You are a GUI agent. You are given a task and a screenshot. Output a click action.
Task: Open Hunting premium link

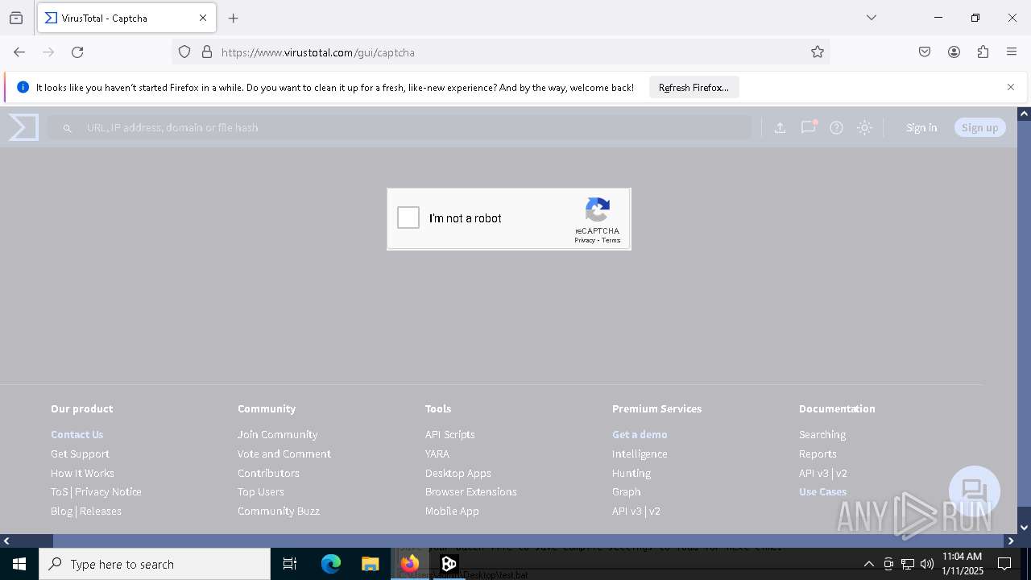coord(631,473)
